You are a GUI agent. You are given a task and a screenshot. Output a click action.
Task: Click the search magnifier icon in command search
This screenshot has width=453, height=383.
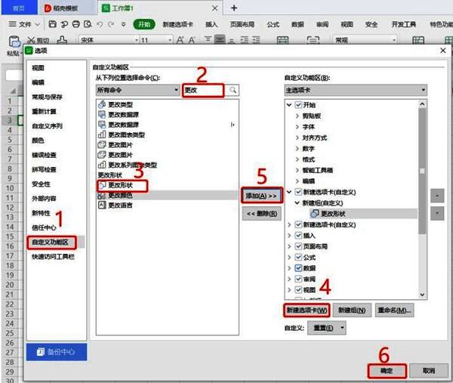click(234, 90)
